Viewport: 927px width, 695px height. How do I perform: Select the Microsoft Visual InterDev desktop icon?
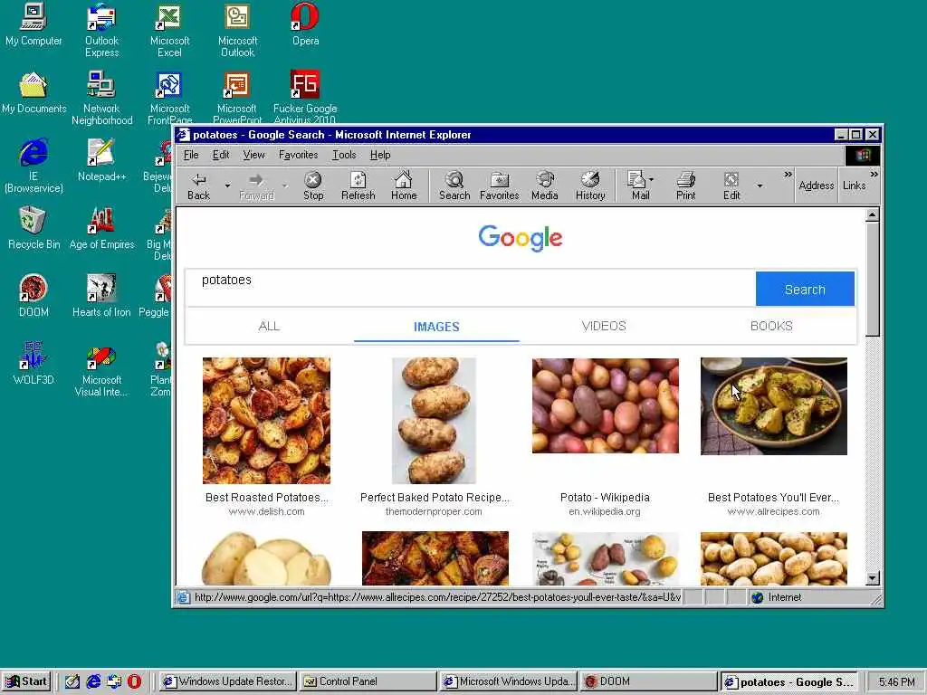point(101,370)
